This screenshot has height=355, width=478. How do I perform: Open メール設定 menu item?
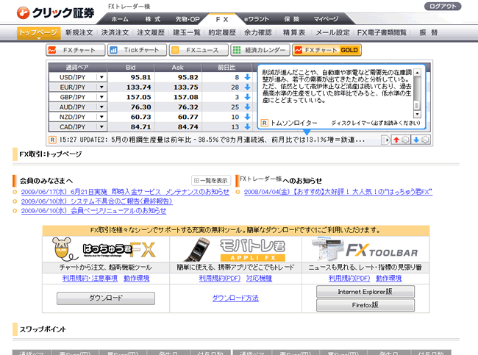(332, 32)
